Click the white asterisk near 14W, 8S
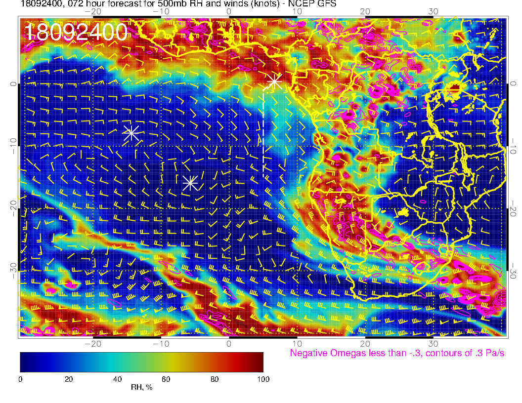The height and width of the screenshot is (403, 522). (x=131, y=133)
